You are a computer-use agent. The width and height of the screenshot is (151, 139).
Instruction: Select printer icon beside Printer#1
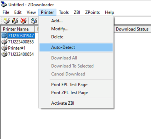[5, 48]
